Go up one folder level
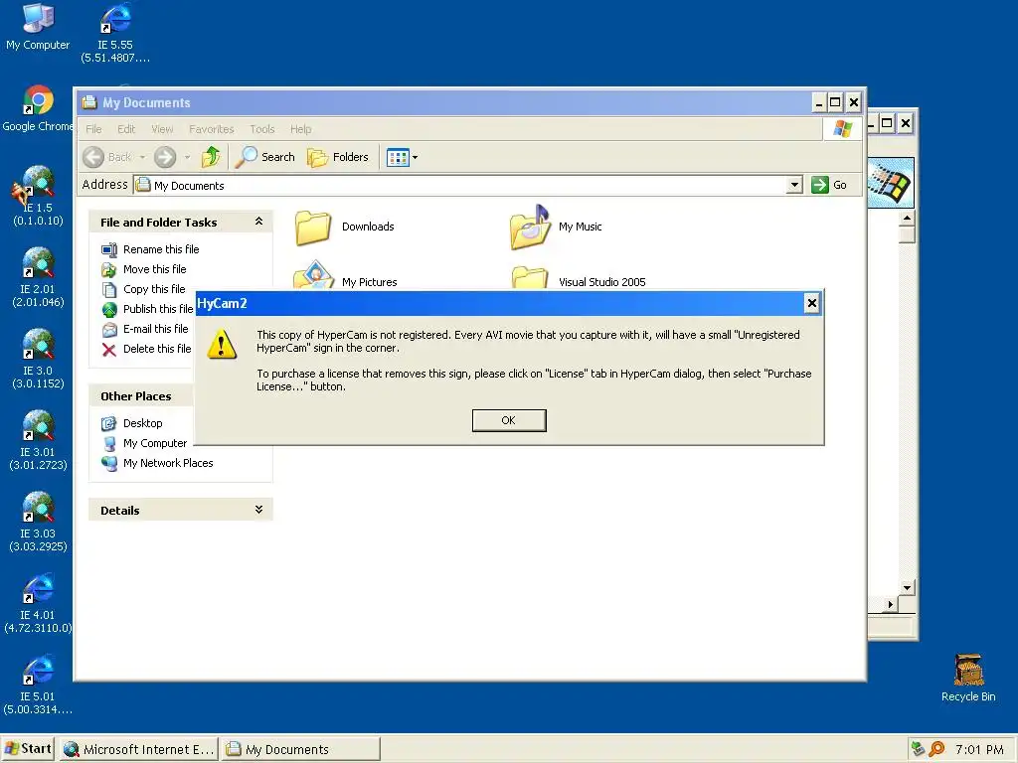 pos(211,157)
